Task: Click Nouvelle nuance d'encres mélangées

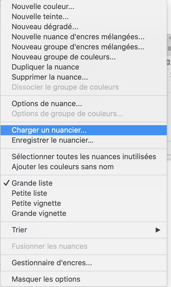Action: pos(78,37)
